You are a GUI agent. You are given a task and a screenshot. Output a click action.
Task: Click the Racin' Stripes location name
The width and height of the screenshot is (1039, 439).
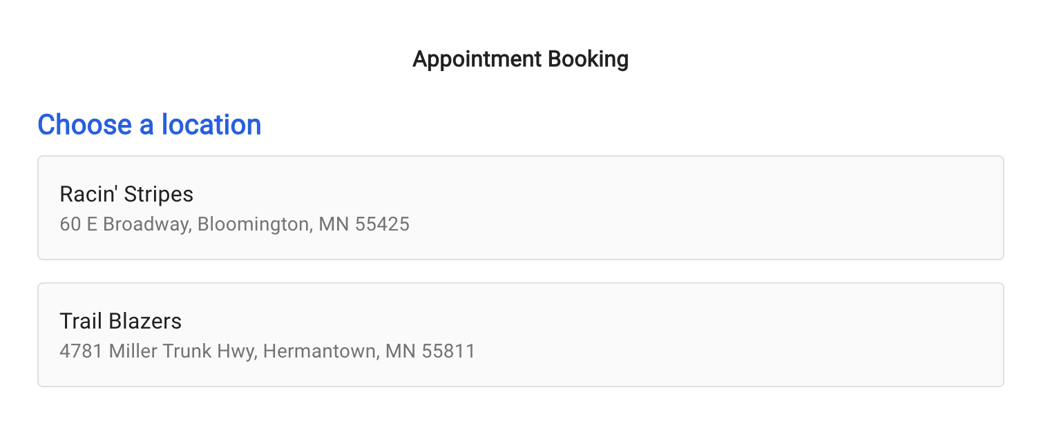click(126, 195)
